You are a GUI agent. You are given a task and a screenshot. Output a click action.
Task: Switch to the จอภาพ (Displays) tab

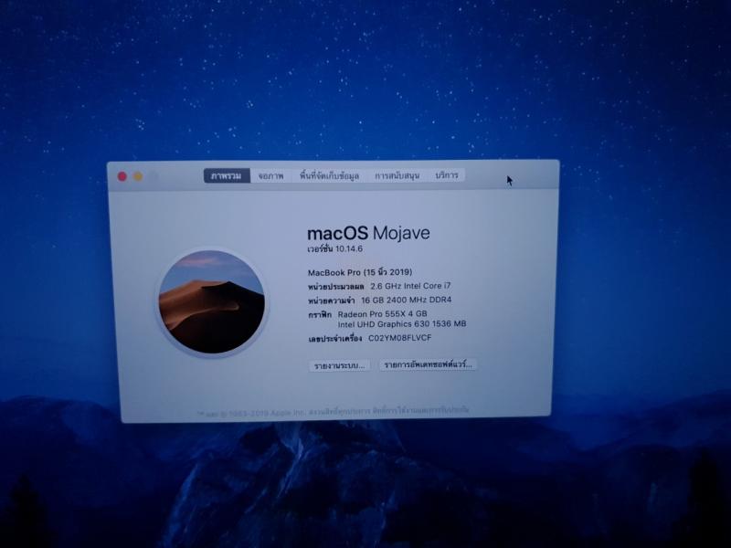pyautogui.click(x=271, y=175)
